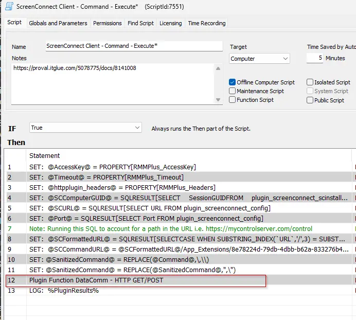The height and width of the screenshot is (320, 356).
Task: Select step 1 SET @AccessKey@ row
Action: tap(179, 167)
